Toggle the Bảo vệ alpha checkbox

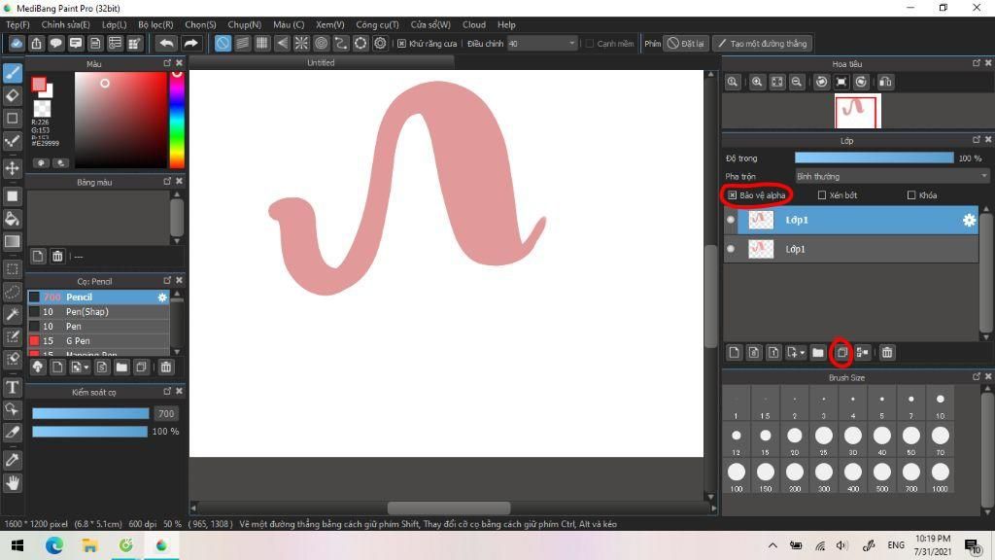pos(733,194)
